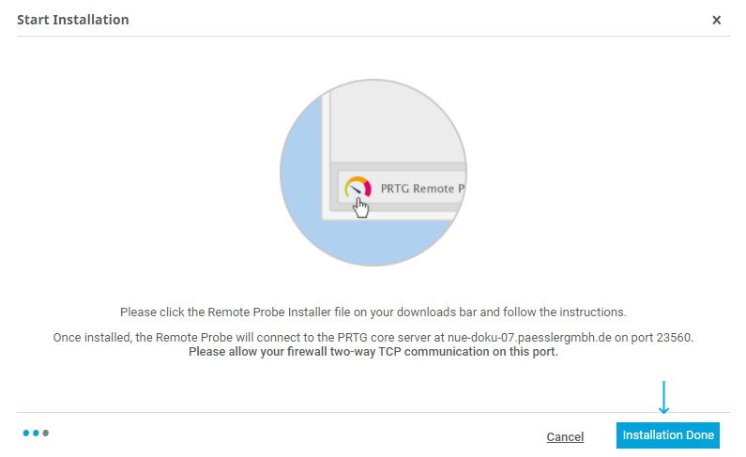Click the bold firewall TCP communication notice
746x457 pixels.
[x=373, y=353]
